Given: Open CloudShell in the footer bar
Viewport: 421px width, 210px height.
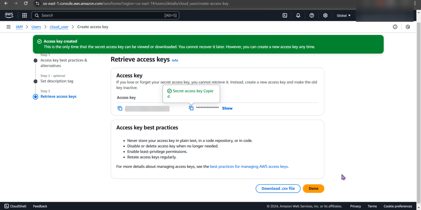Looking at the screenshot, I should [16, 206].
